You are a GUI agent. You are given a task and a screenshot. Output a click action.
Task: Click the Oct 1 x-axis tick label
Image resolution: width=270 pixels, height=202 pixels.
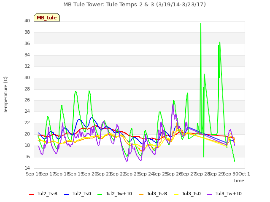tap(244, 174)
